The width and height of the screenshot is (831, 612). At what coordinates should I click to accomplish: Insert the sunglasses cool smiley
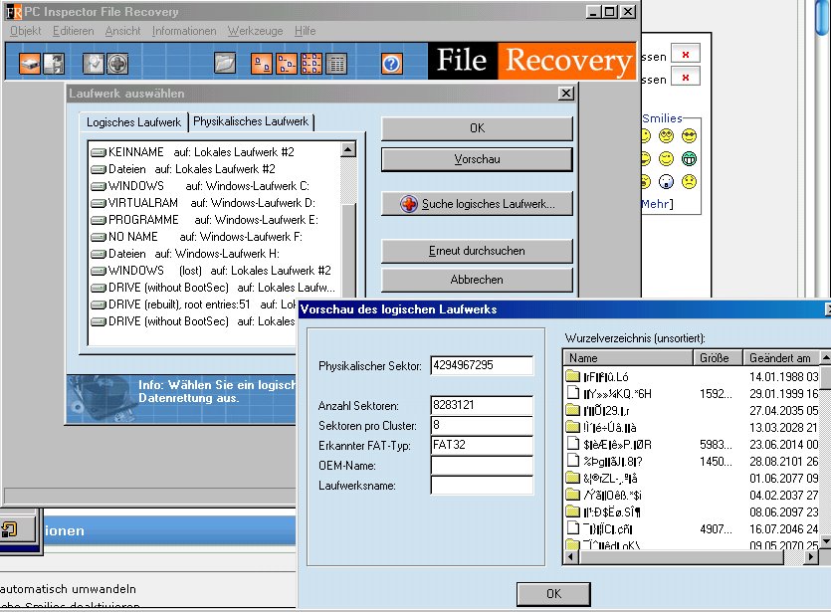coord(689,136)
